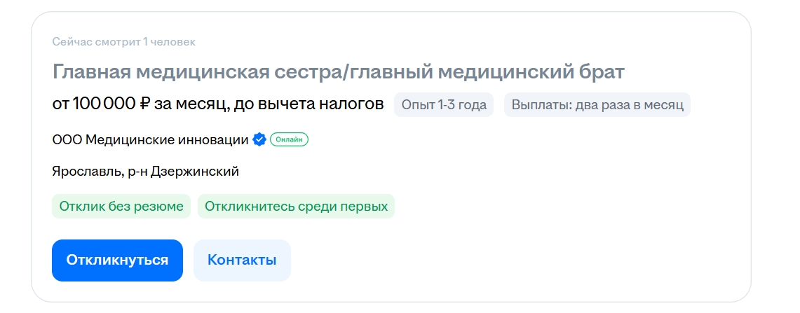
Task: Click the "Выплаты: два раза в месяц" tag
Action: [x=597, y=105]
